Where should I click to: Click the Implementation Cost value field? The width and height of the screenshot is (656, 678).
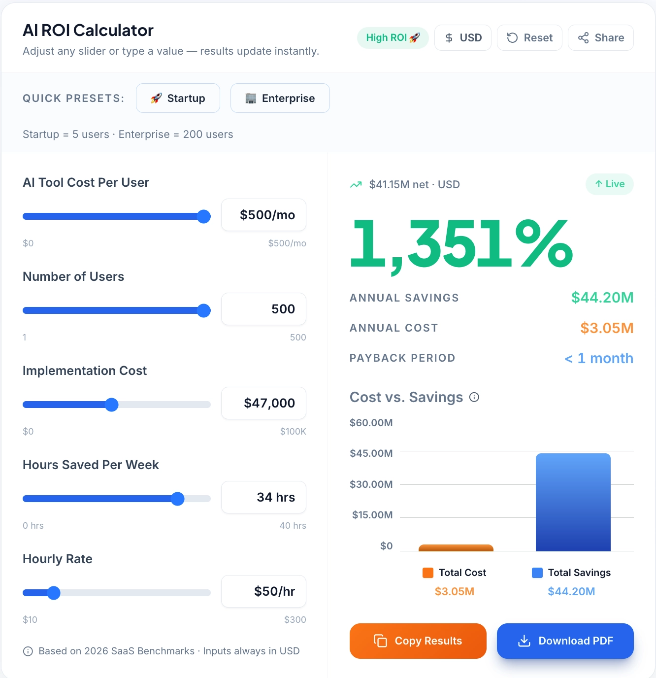263,403
